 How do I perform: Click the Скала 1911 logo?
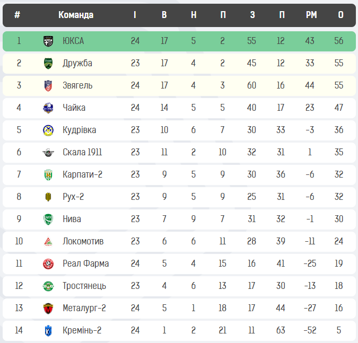point(48,152)
